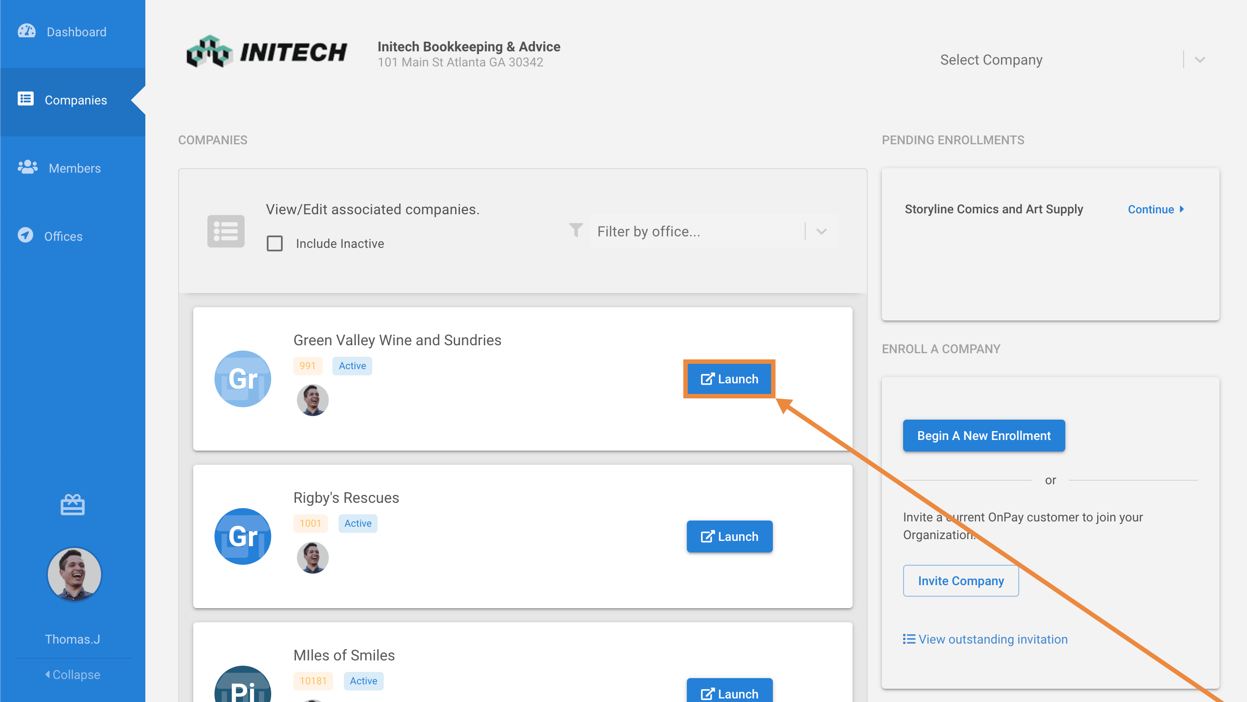The image size is (1247, 702).
Task: Click Active badge on Miles of Smiles
Action: point(363,681)
